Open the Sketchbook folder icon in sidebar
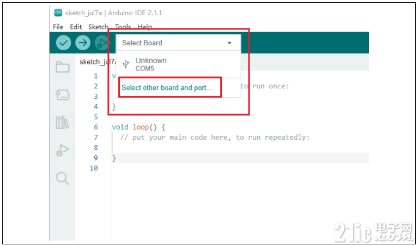The height and width of the screenshot is (246, 418). coord(62,67)
